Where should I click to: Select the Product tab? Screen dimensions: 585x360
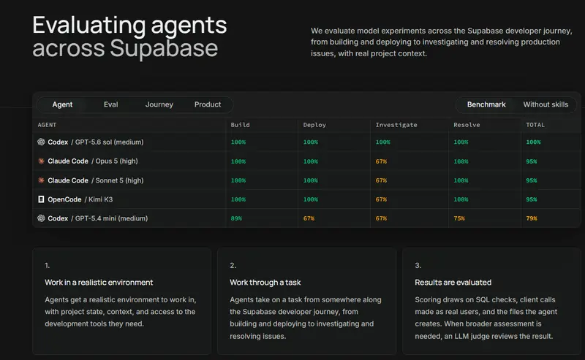pos(208,104)
